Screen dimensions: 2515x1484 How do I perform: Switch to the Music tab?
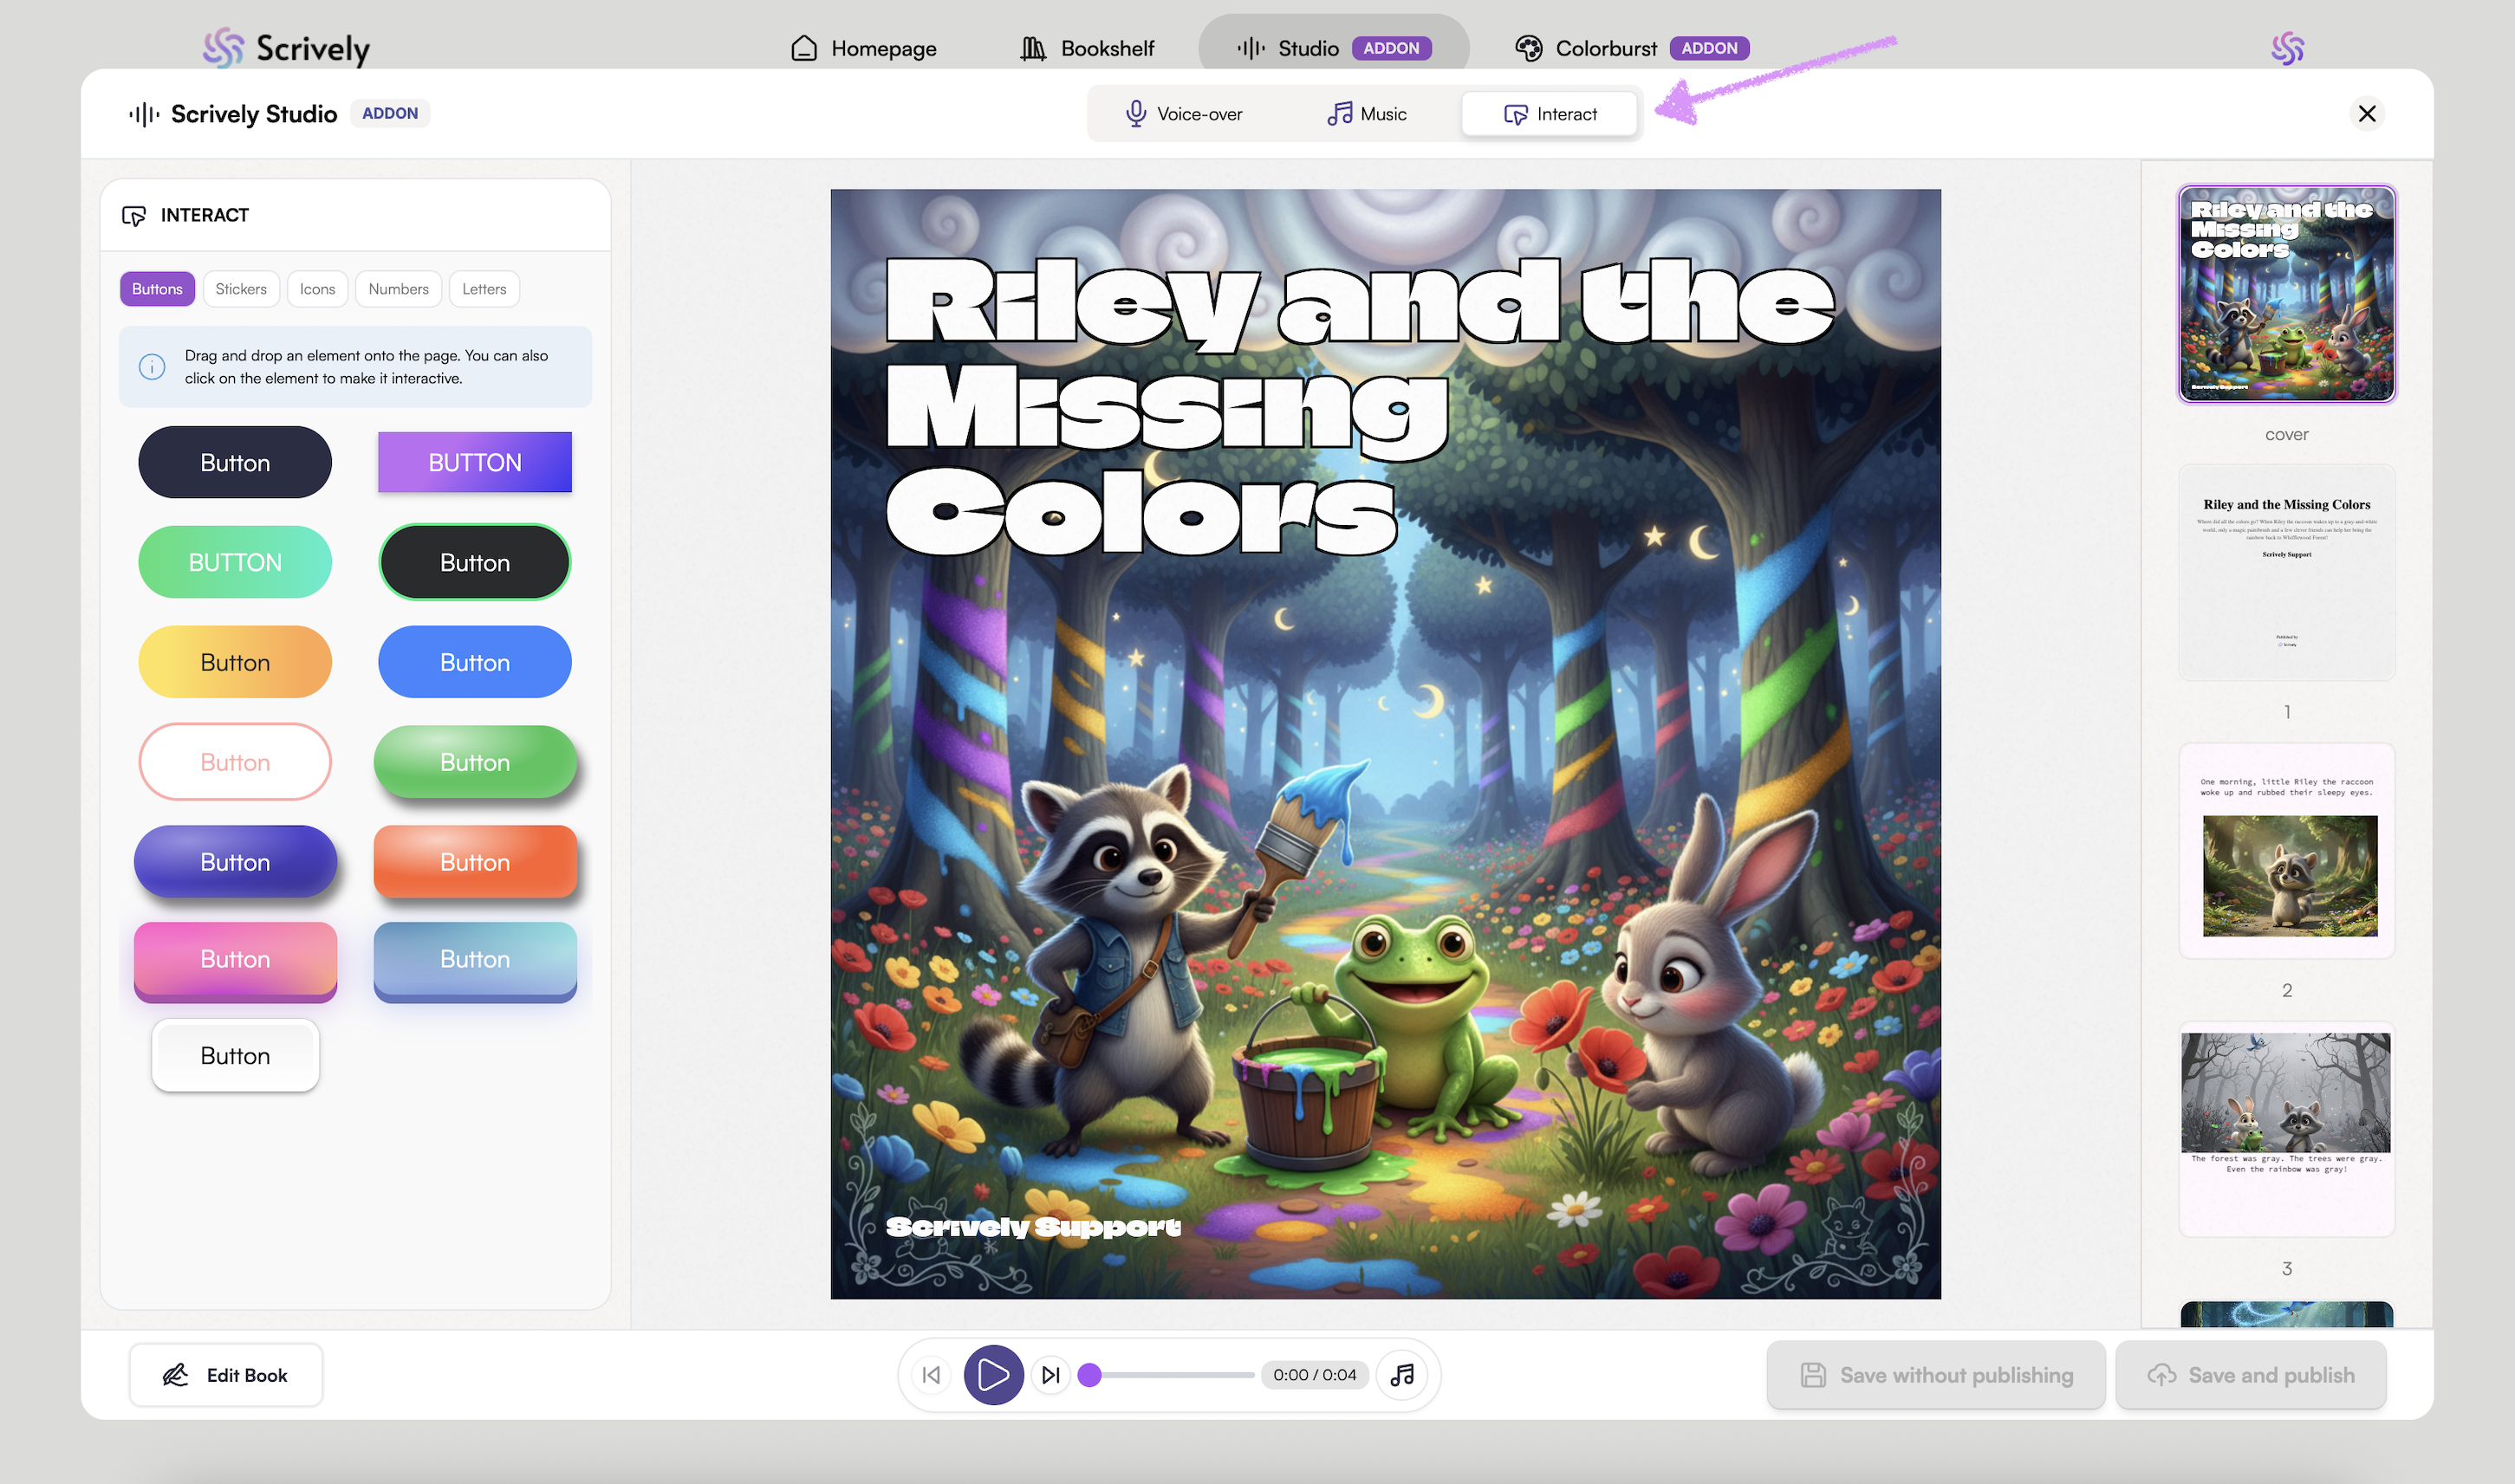click(x=1367, y=114)
